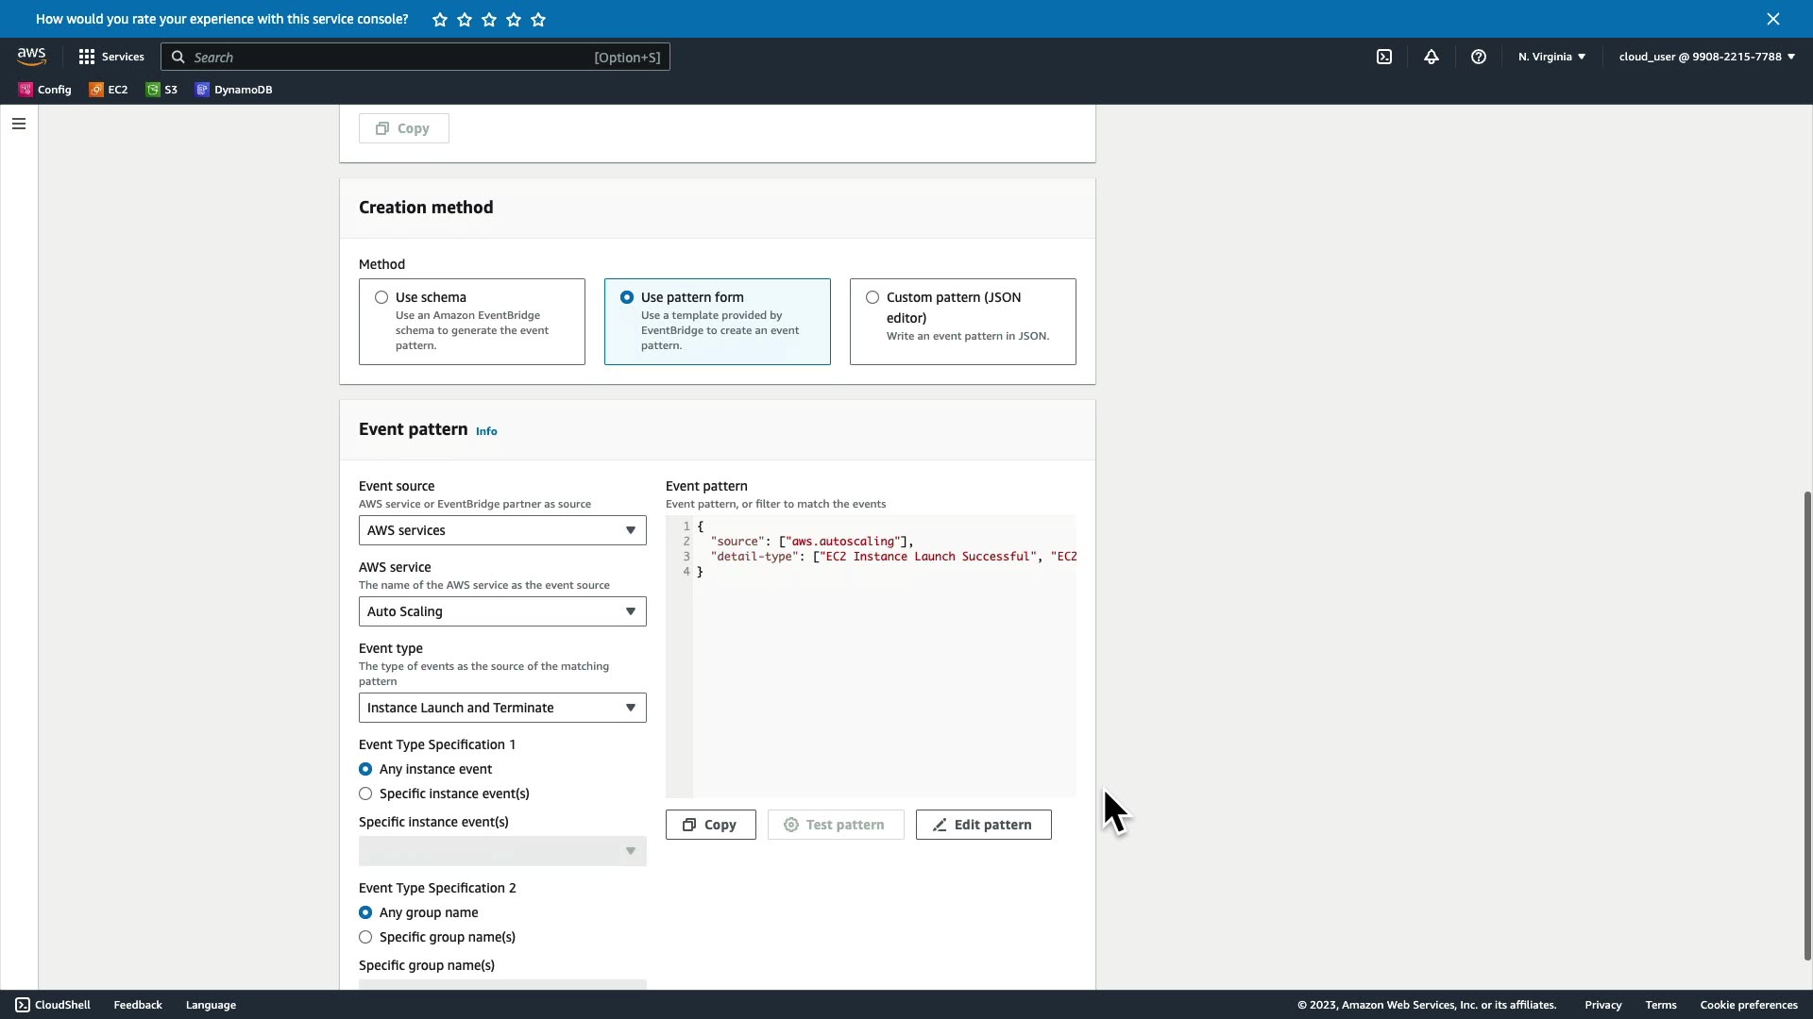Select Specific instance event(s) radio
1813x1019 pixels.
[365, 793]
